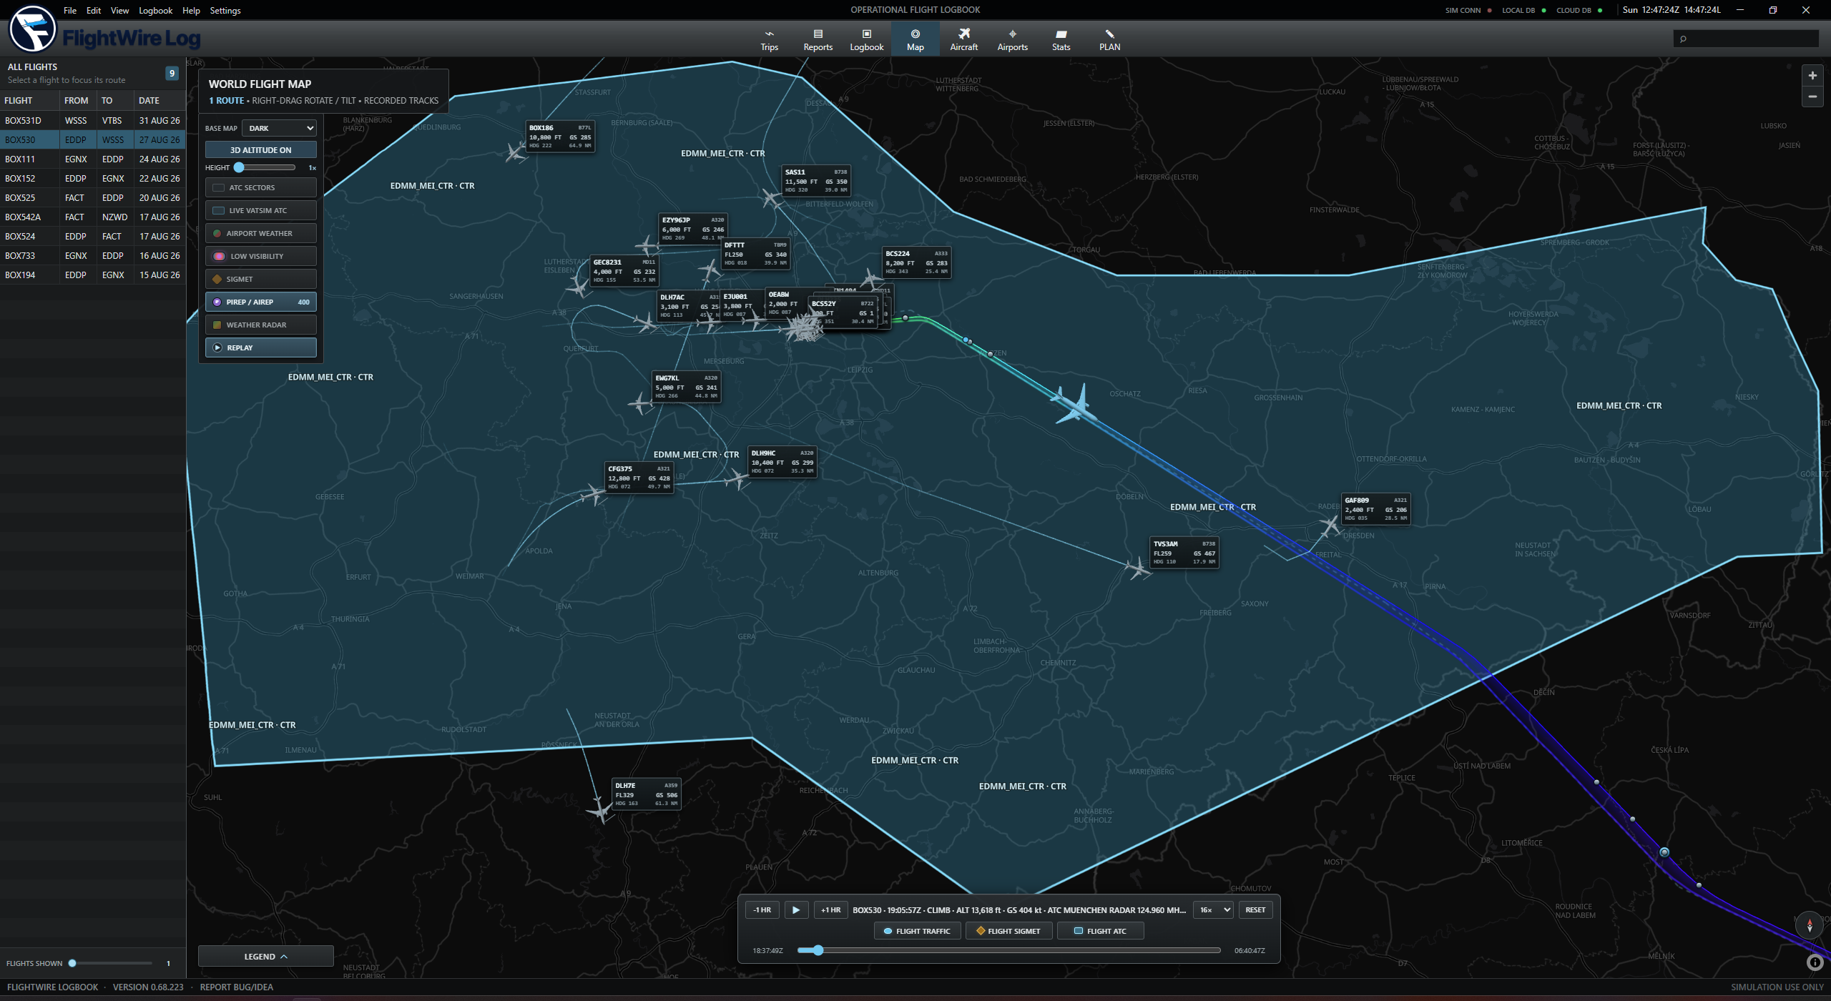Toggle FLIGHT SIGMET in replay panel

[1008, 931]
